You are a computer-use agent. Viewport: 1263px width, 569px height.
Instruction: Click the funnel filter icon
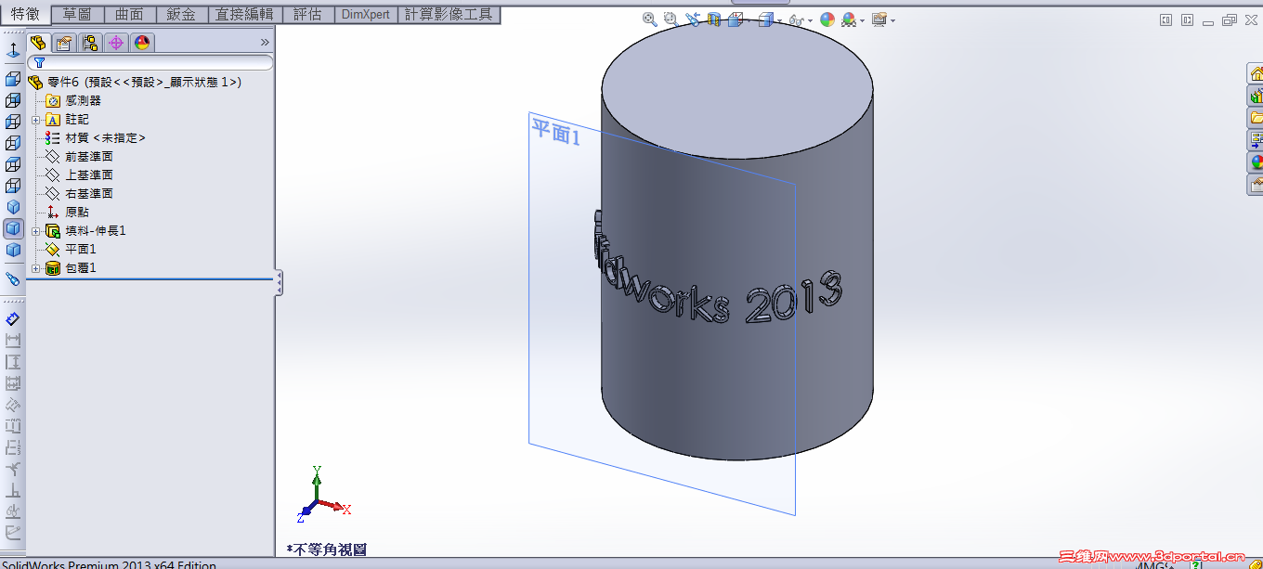pos(39,62)
